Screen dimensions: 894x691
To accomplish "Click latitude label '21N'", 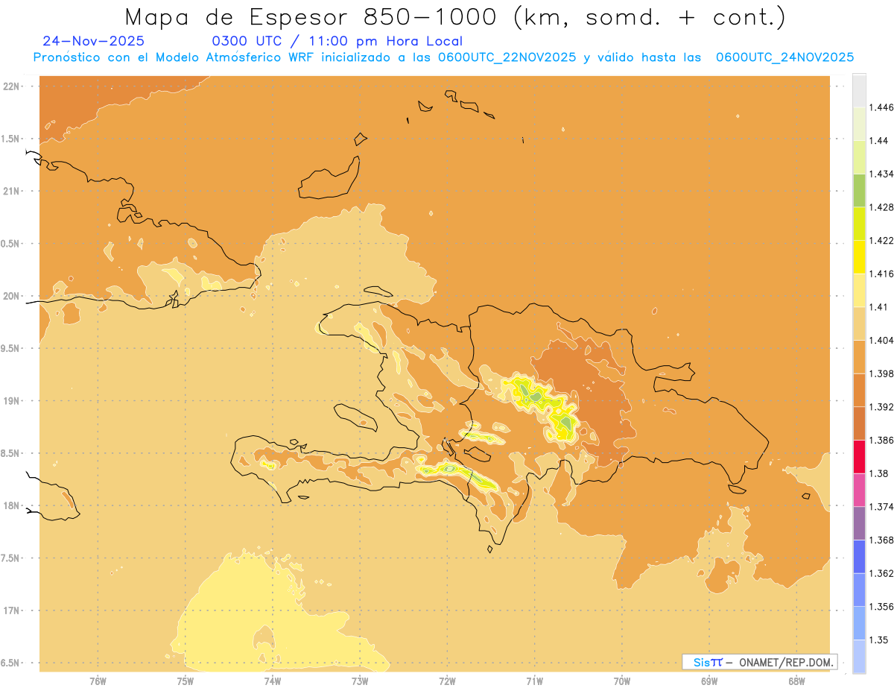I will 12,191.
